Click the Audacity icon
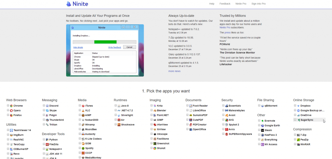The height and width of the screenshot is (159, 332). pos(83,134)
